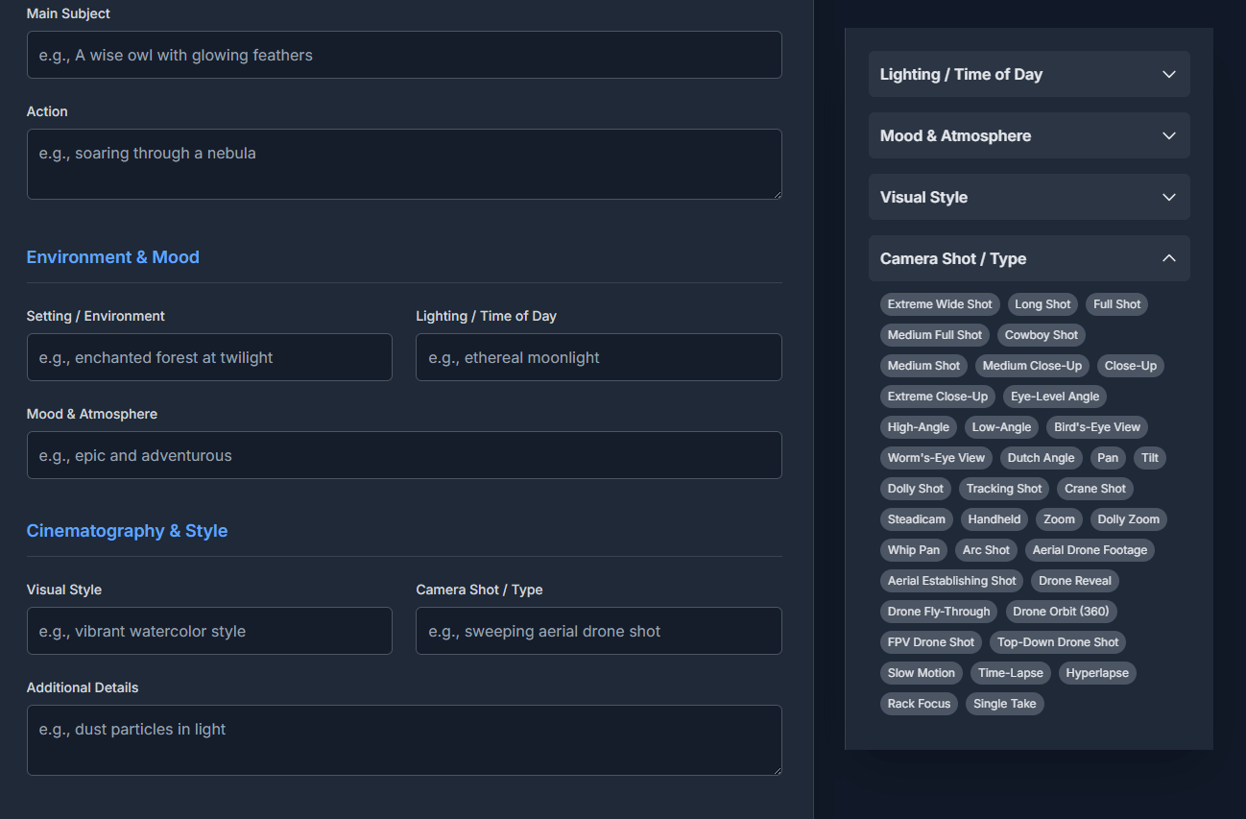Select the Drone Orbit (360) option
The width and height of the screenshot is (1246, 819).
[x=1061, y=611]
